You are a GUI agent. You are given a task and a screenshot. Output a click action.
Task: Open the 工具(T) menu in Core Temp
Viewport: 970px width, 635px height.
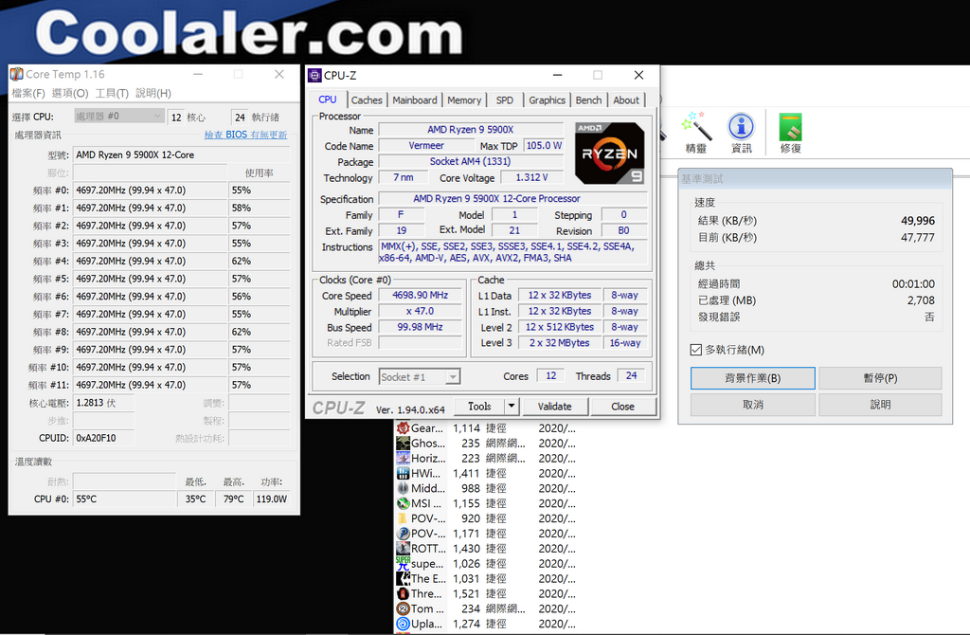point(112,93)
